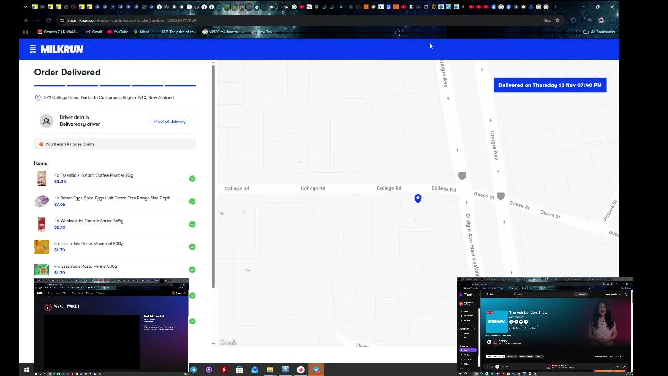Select 4 x Essentials Pasta Penne 500g text
The image size is (668, 376).
86,266
